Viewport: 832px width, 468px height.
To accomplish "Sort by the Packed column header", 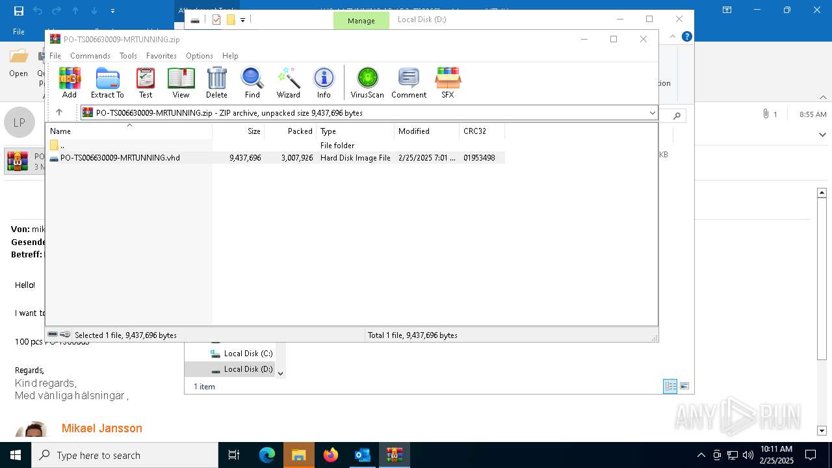I will coord(291,131).
